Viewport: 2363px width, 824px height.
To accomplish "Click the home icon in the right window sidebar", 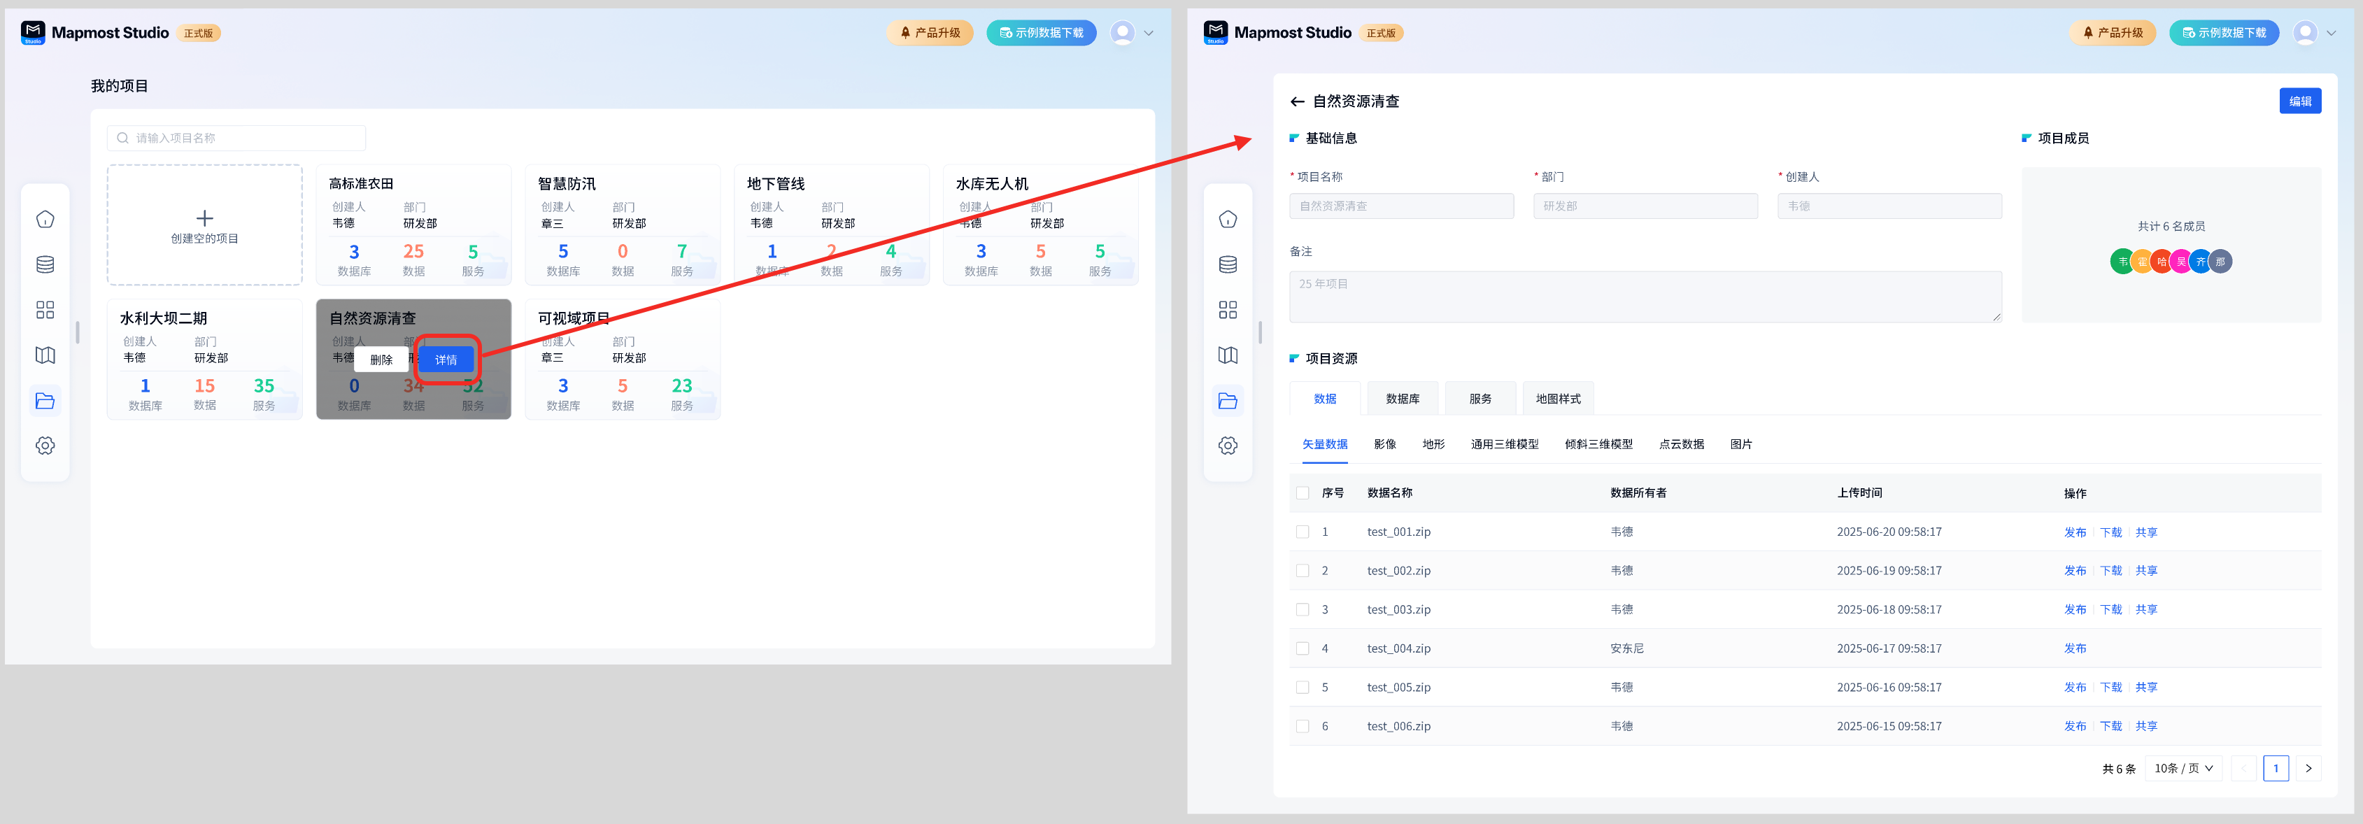I will coord(1228,220).
